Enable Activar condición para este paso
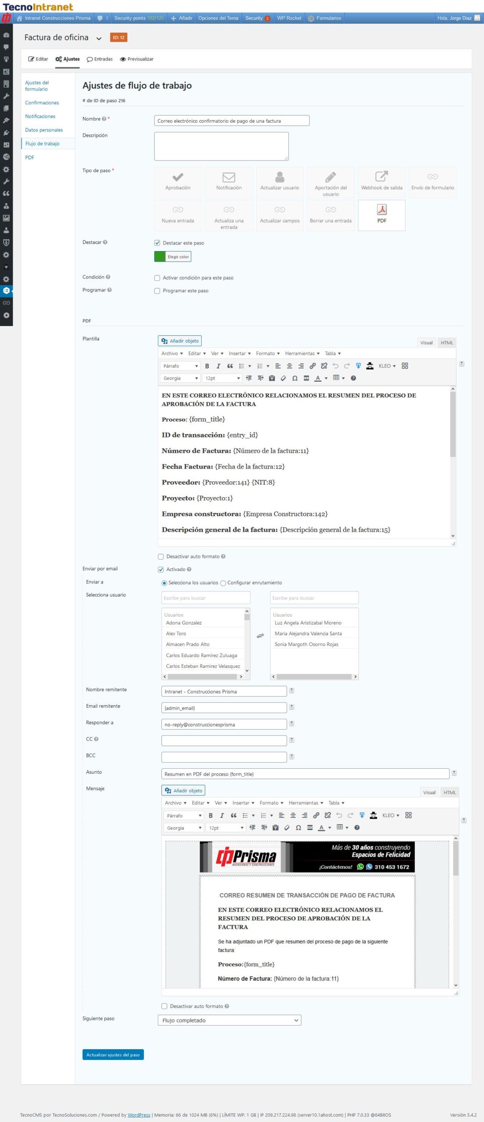The image size is (484, 1122). (x=157, y=278)
